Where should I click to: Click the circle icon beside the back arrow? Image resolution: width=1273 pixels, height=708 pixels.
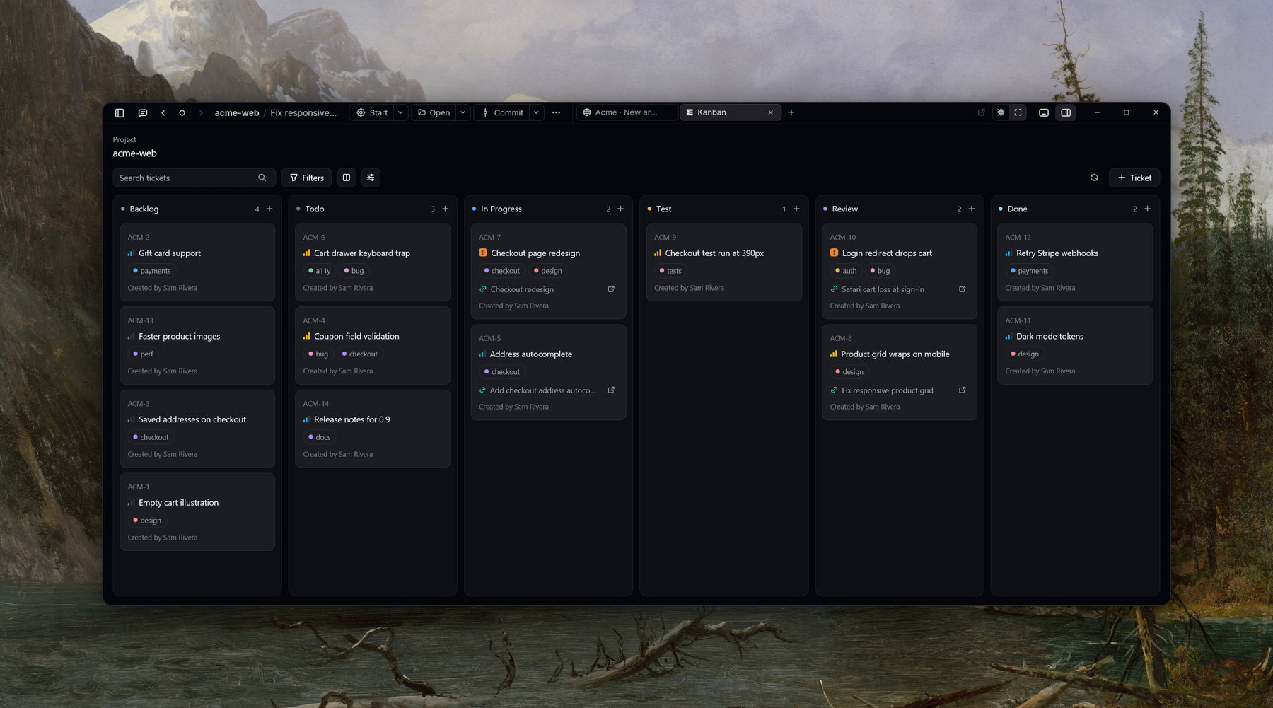(x=182, y=112)
